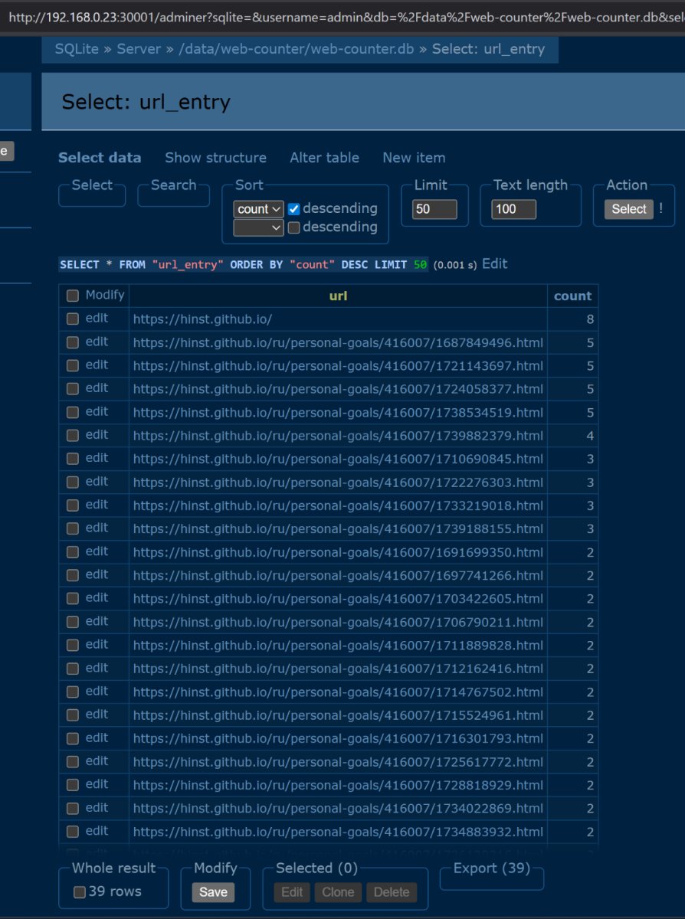The width and height of the screenshot is (685, 919).
Task: Open the Export (39) section
Action: 491,868
